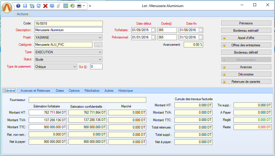Click the paperclip attachment icon
275x156 pixels.
pyautogui.click(x=59, y=6)
